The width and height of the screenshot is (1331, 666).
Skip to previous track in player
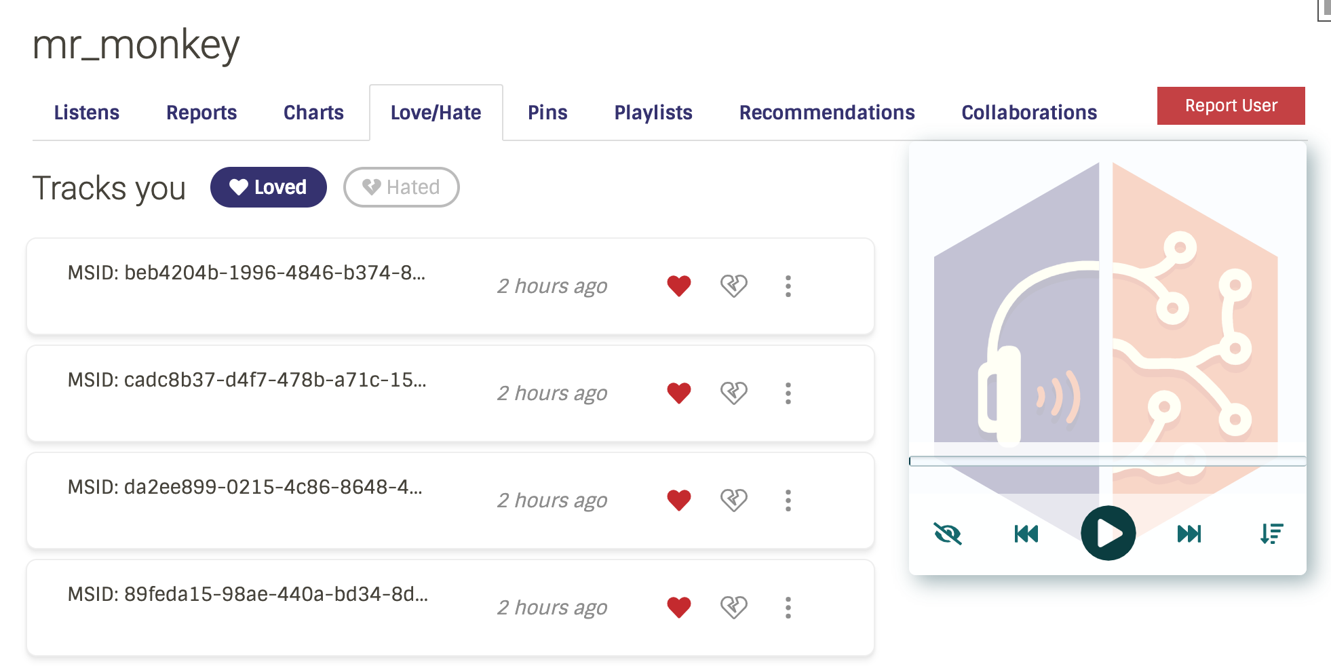click(1026, 534)
